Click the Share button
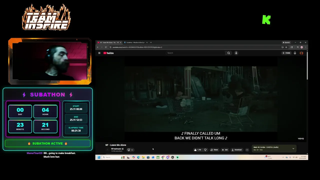Viewport: 320px width, 180px height. [x=214, y=150]
